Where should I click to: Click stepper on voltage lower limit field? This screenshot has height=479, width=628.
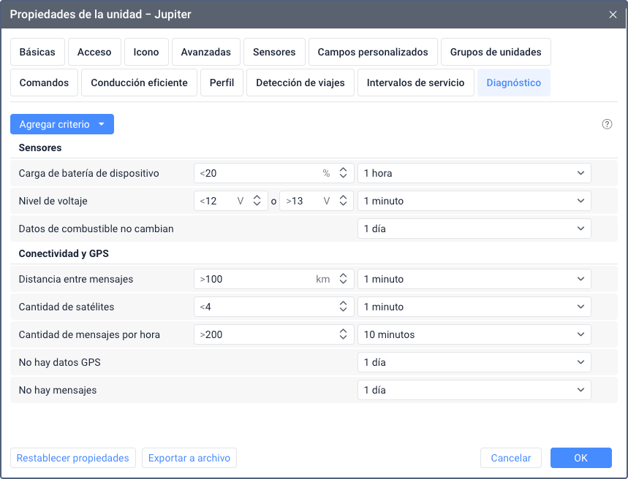[x=257, y=201]
